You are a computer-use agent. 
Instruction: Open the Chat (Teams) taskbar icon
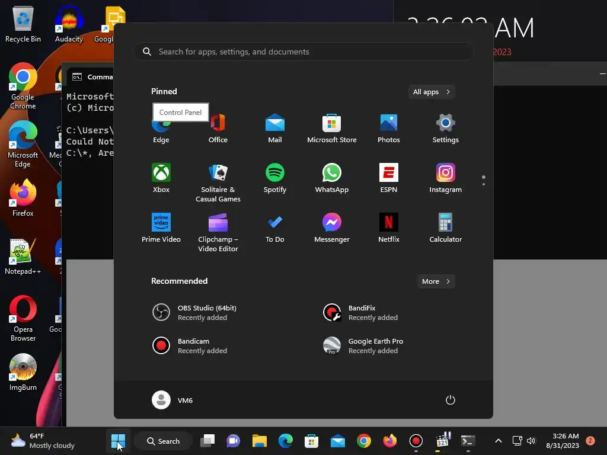pos(234,441)
